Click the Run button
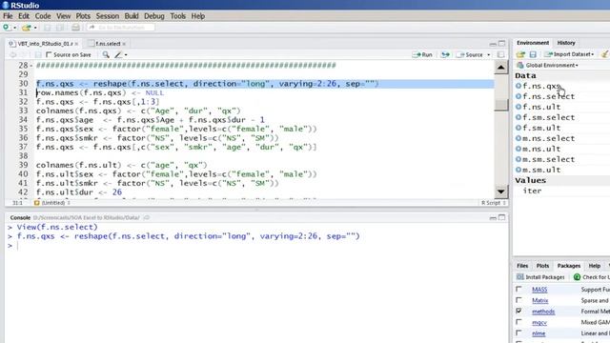610x343 pixels. coord(423,55)
